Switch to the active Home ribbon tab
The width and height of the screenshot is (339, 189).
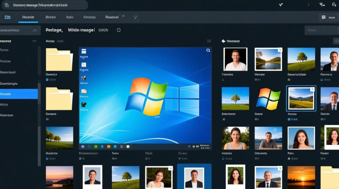28,17
